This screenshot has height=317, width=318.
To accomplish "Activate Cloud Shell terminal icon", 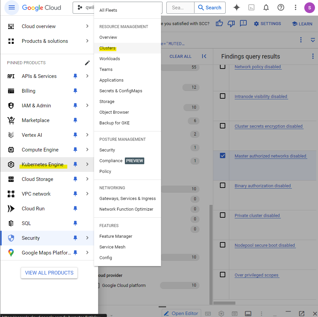I will tap(251, 8).
